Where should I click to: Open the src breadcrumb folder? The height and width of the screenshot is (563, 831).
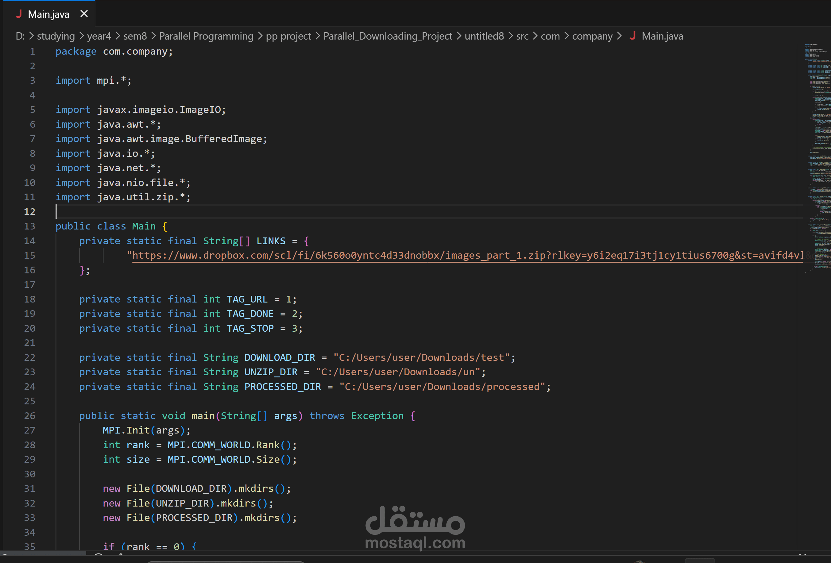[x=522, y=36]
